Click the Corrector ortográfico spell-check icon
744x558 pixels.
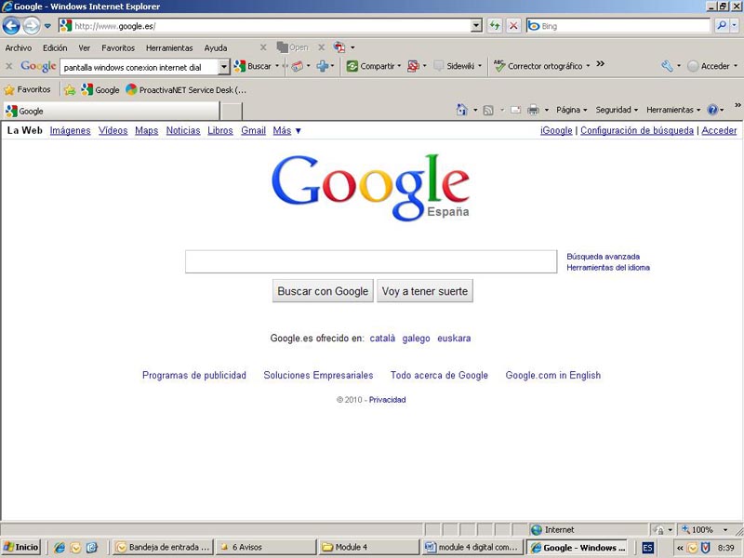[x=499, y=66]
